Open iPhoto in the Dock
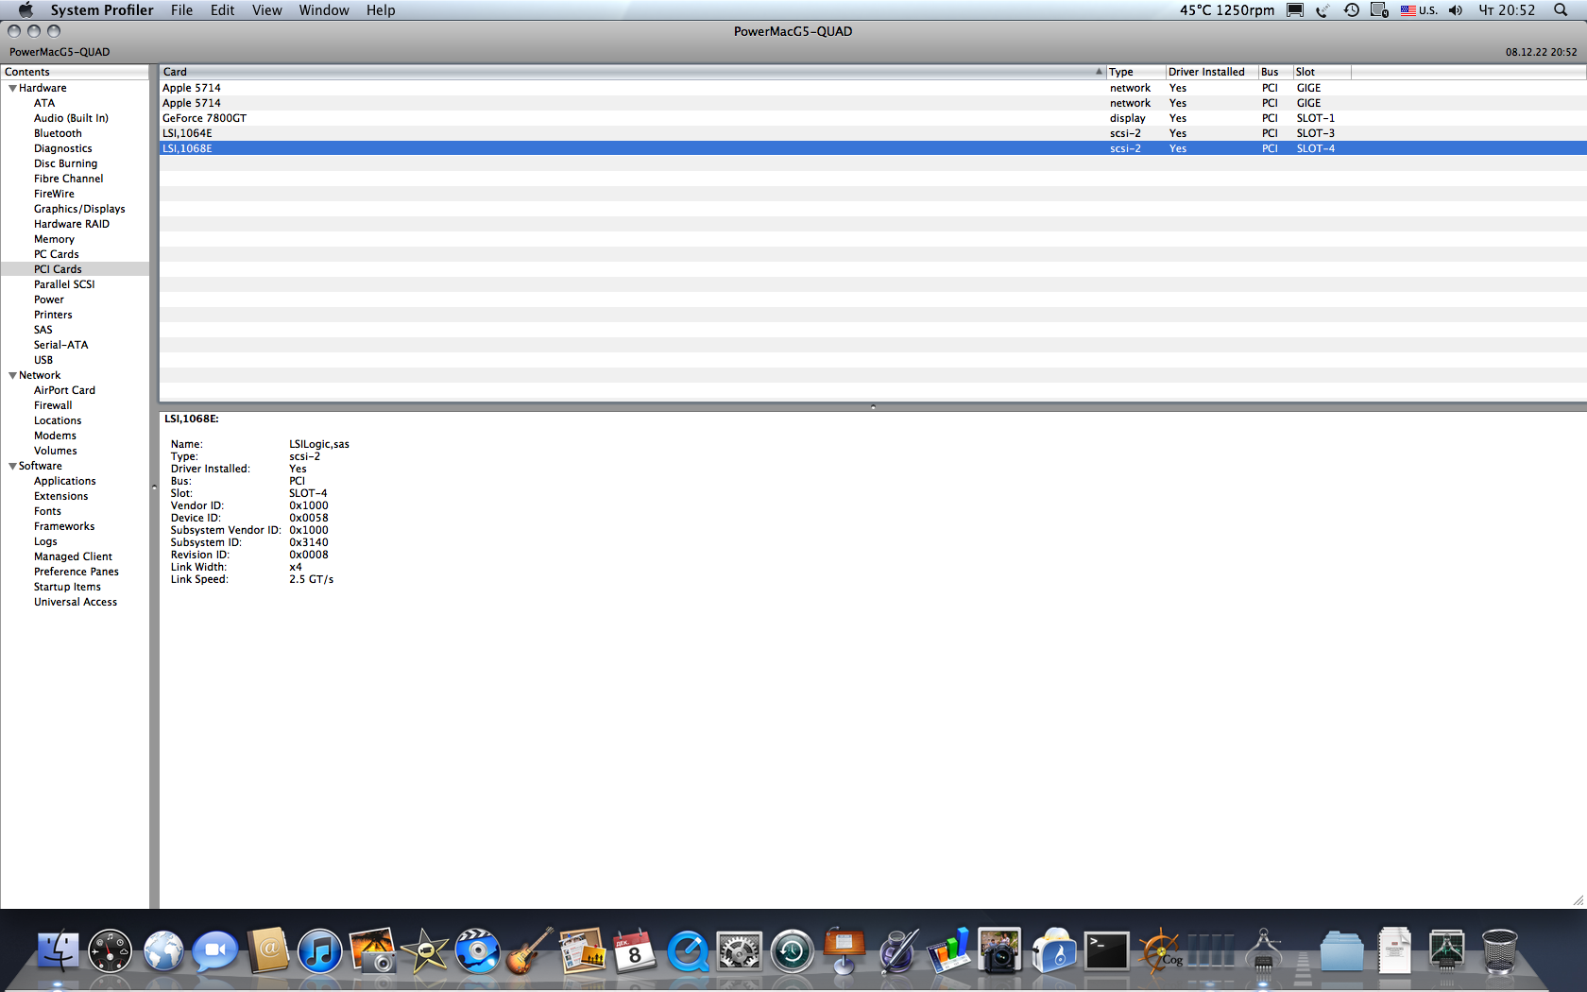Viewport: 1587px width, 992px height. click(x=372, y=950)
